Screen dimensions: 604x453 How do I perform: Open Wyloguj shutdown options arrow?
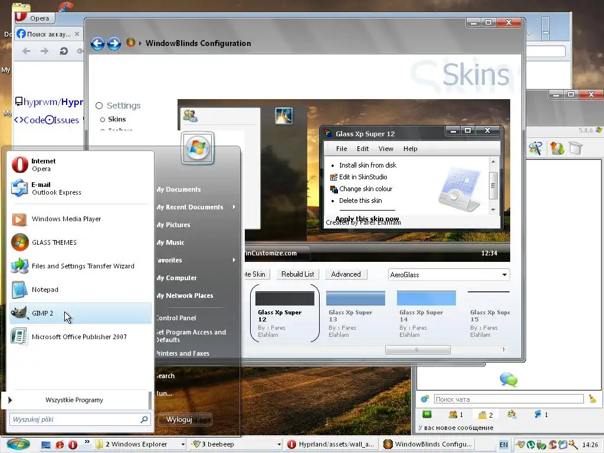pos(206,419)
